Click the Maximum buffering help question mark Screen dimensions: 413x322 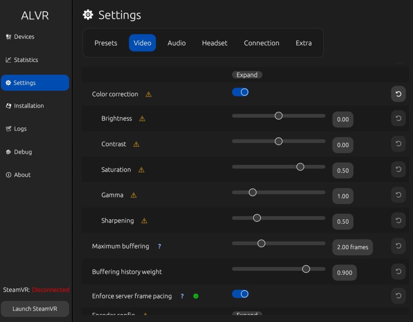click(159, 246)
